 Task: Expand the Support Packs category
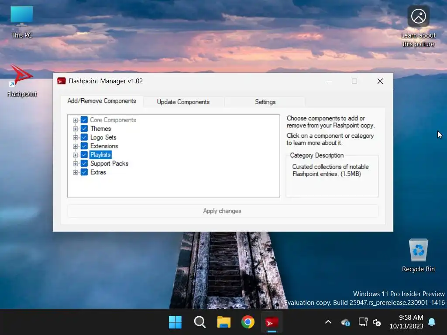[75, 164]
